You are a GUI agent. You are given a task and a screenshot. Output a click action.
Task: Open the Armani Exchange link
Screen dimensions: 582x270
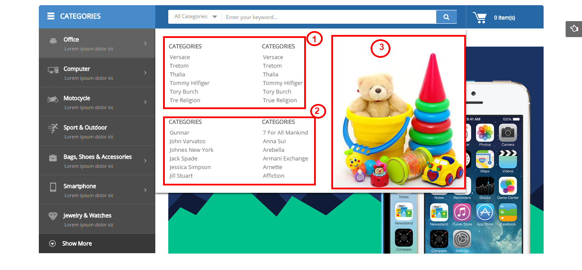click(286, 158)
